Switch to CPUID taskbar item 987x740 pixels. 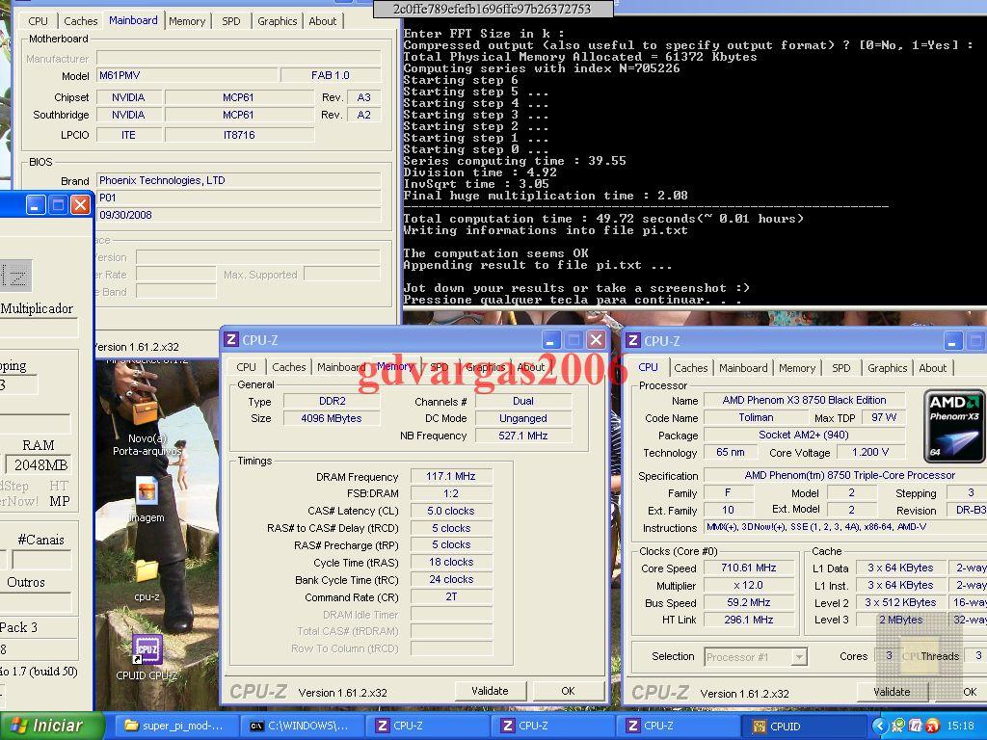tap(802, 727)
